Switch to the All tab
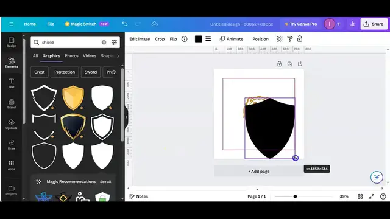 [x=35, y=56]
